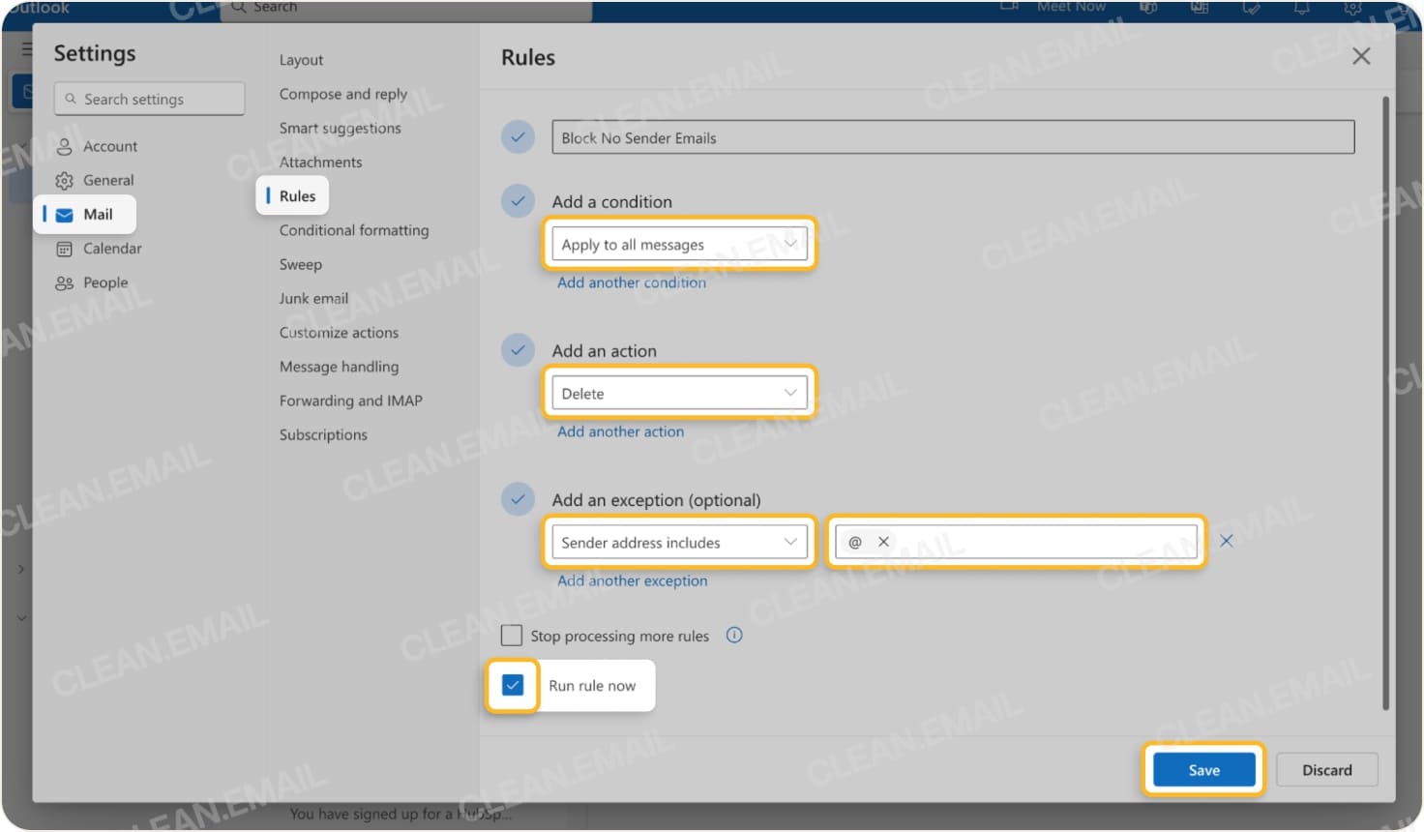Open the People settings section
The image size is (1424, 832).
point(104,282)
